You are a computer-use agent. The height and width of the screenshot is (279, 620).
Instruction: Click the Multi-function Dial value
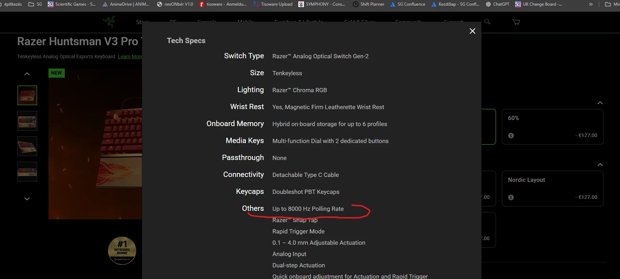click(330, 141)
